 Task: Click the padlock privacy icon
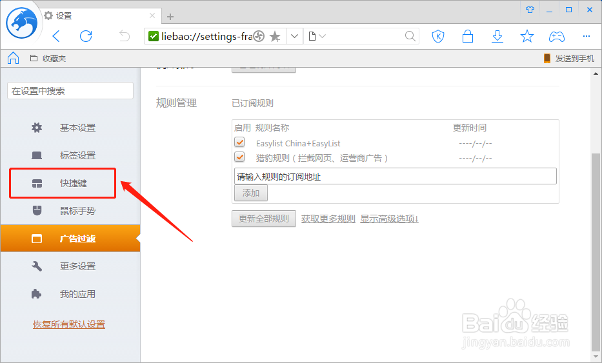(468, 37)
